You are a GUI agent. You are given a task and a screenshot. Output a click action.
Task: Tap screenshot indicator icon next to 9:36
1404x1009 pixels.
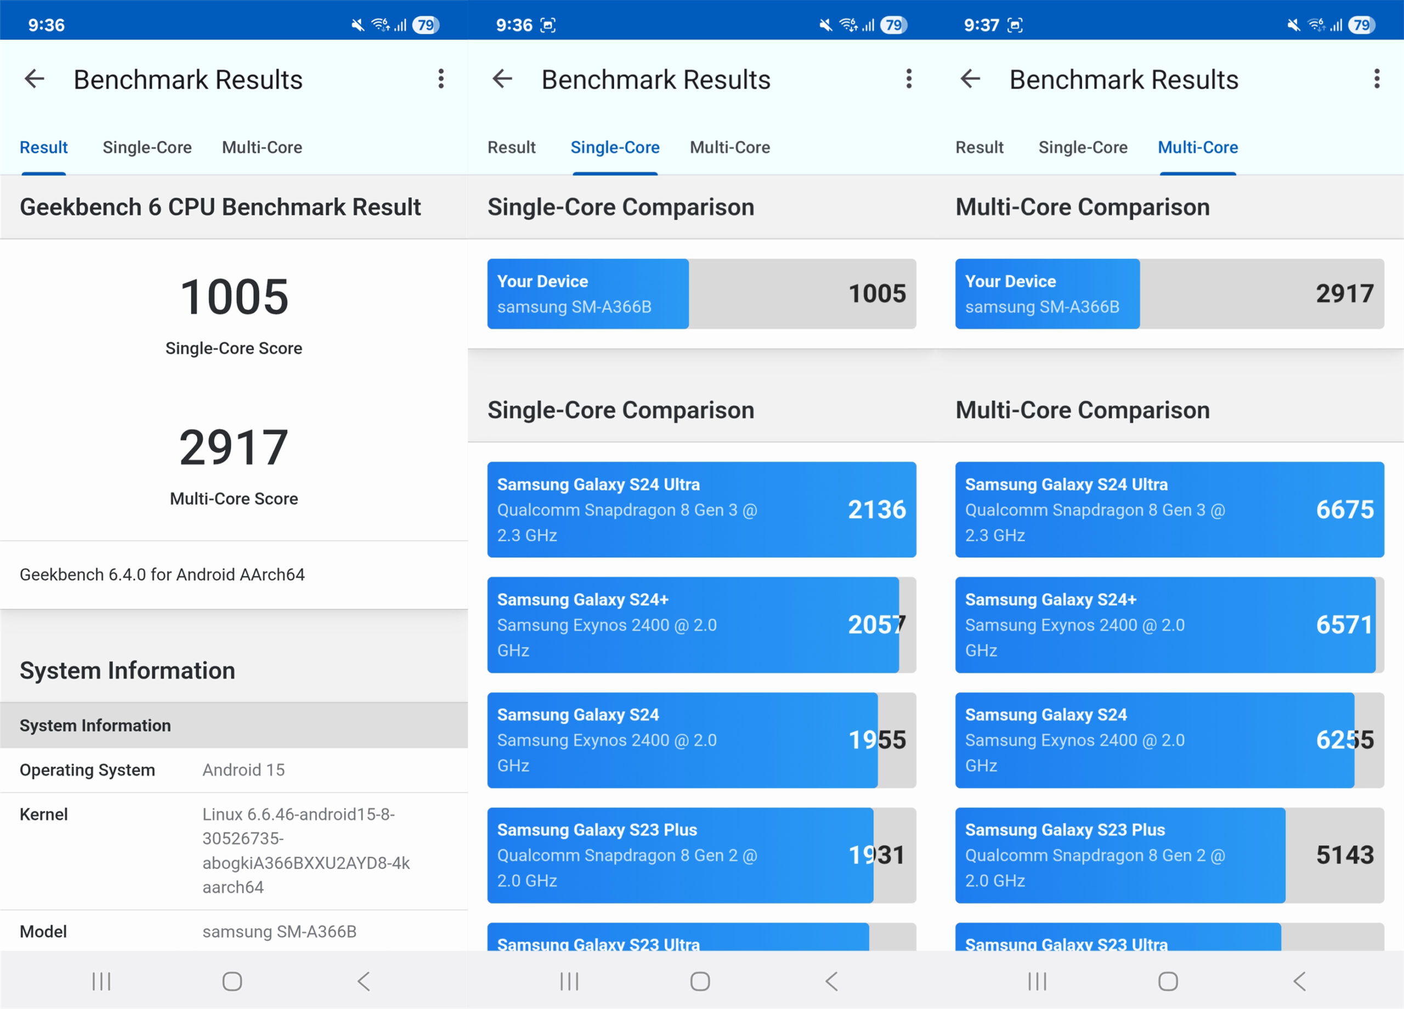548,25
